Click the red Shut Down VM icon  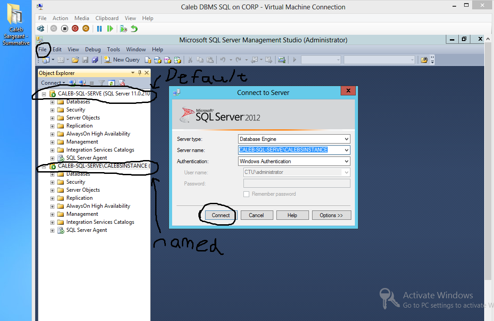(75, 29)
